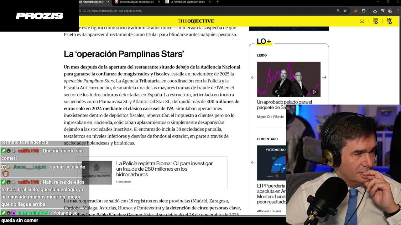The width and height of the screenshot is (401, 225).
Task: Open the Leído article image thumbnail
Action: [289, 79]
